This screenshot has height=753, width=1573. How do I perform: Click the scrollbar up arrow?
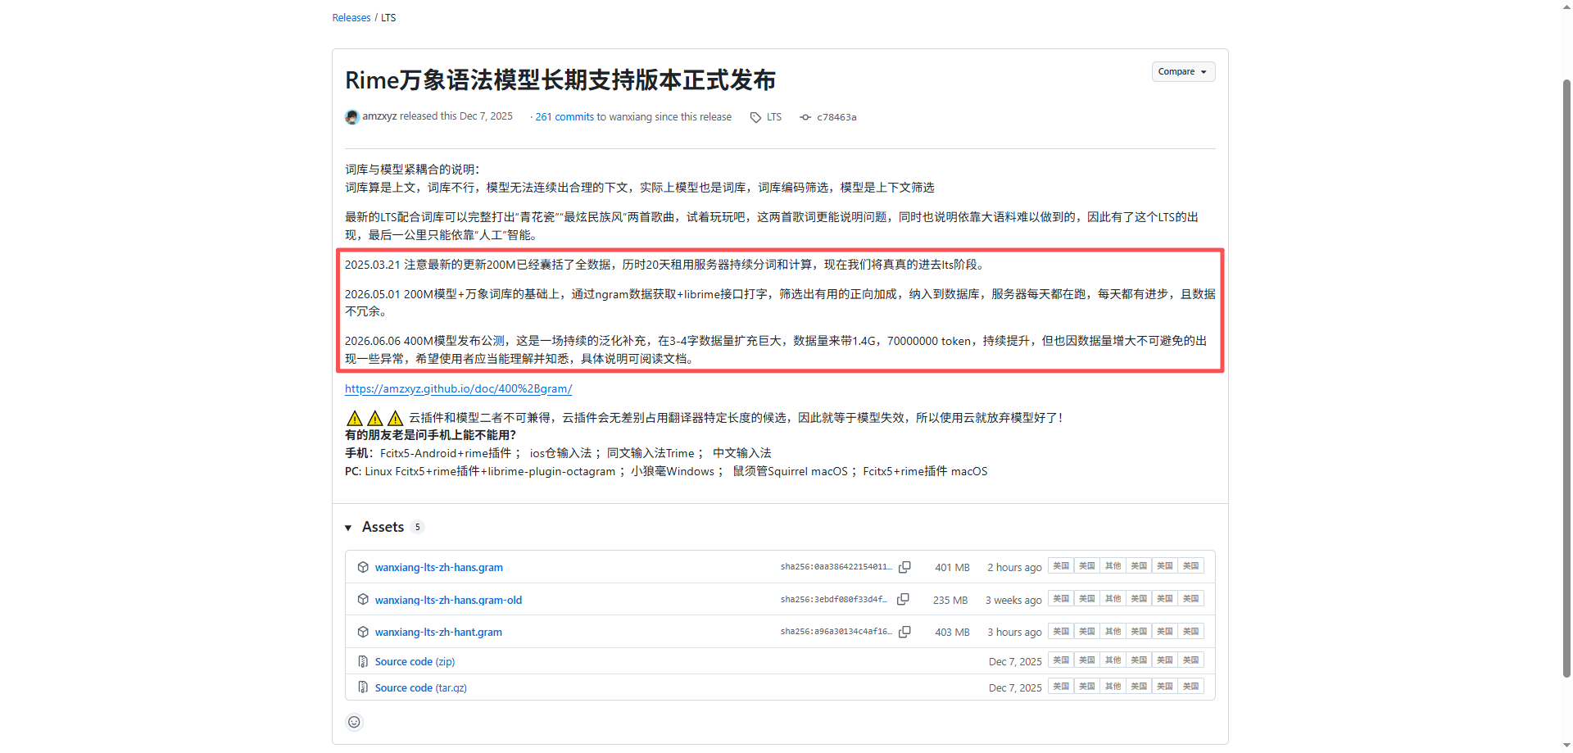[1566, 6]
